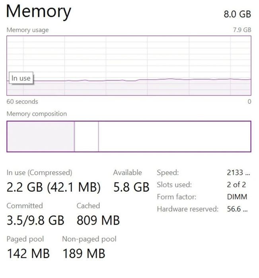The image size is (259, 278).
Task: Select the 5.8 GB Available value
Action: 131,187
